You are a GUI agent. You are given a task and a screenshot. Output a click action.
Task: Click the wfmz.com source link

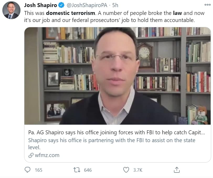tap(47, 155)
